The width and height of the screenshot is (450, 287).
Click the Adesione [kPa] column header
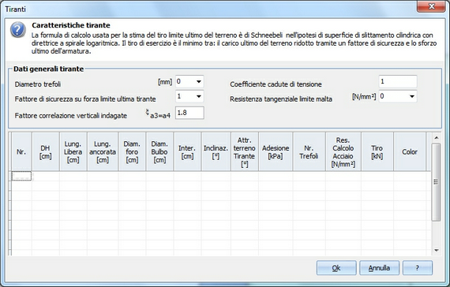tap(276, 151)
